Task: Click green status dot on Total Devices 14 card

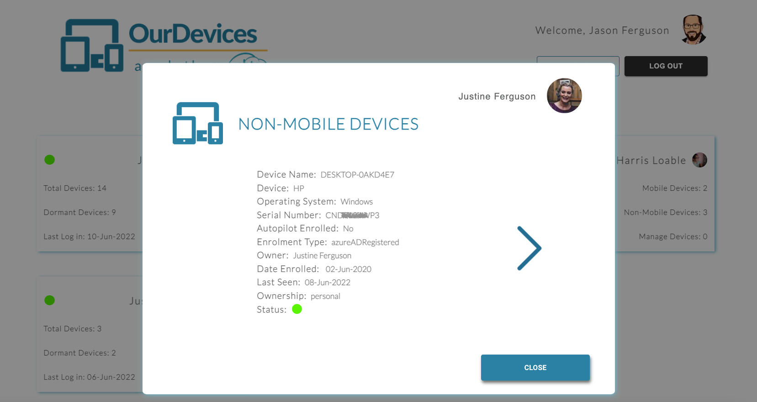Action: pos(49,160)
